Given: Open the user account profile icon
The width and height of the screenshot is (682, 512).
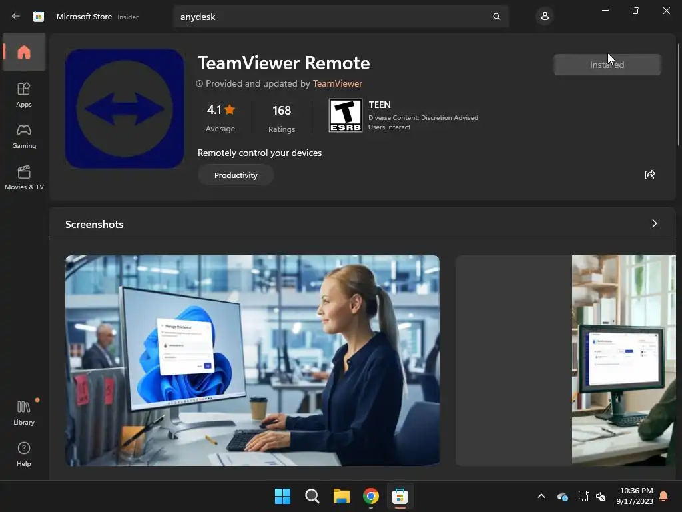Looking at the screenshot, I should pyautogui.click(x=545, y=17).
